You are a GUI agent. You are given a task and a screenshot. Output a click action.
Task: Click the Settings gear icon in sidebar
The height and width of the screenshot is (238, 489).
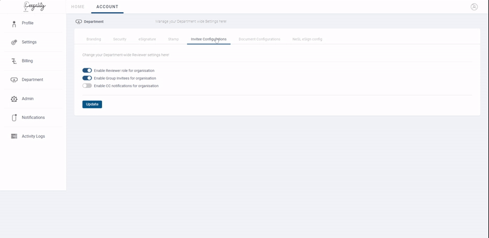coord(13,42)
